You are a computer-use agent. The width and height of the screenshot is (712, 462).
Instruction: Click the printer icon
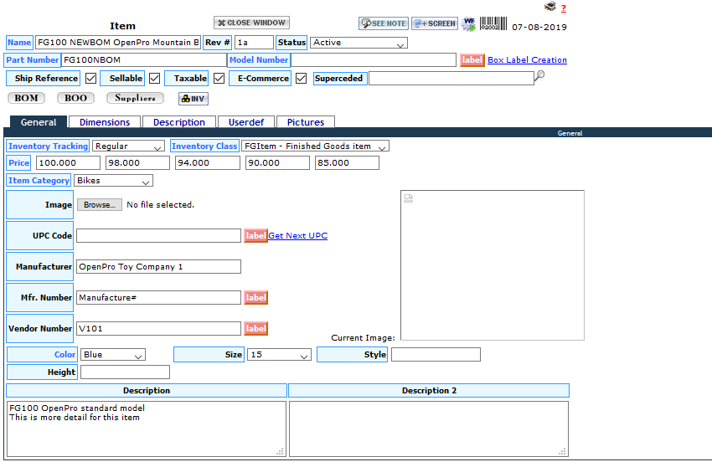click(x=549, y=7)
